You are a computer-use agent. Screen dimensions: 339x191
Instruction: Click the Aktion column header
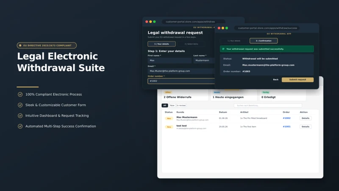click(x=303, y=112)
